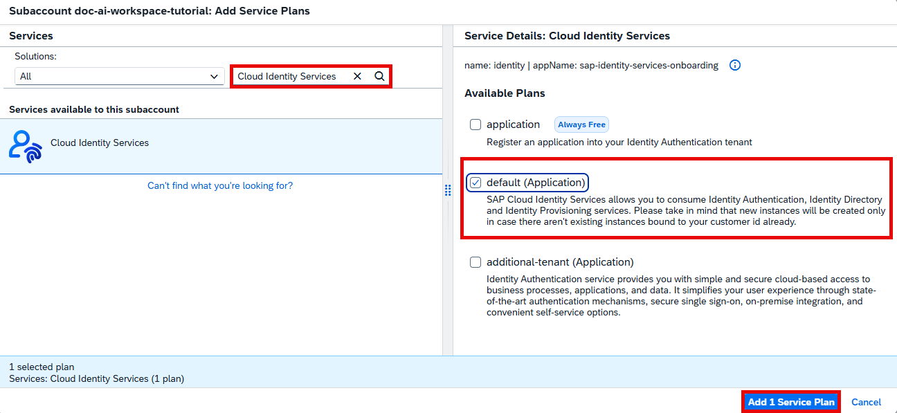Viewport: 897px width, 413px height.
Task: Open the info icon next to appName
Action: click(x=735, y=65)
